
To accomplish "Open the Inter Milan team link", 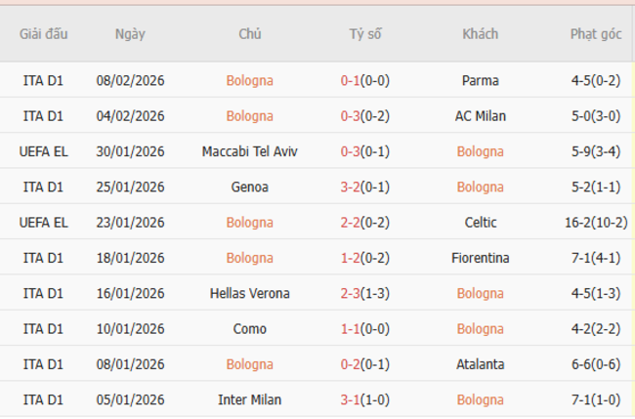I will [x=250, y=399].
